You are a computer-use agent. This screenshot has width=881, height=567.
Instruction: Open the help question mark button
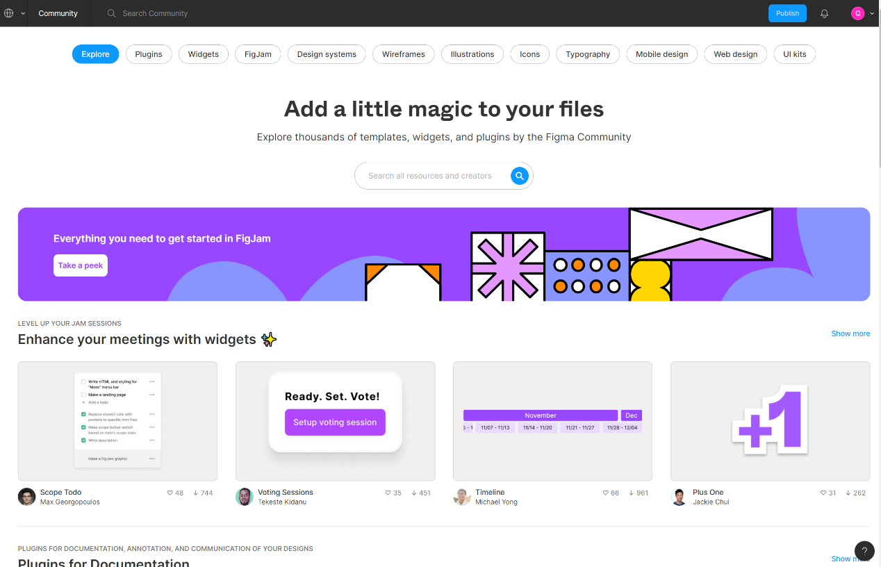pos(864,551)
